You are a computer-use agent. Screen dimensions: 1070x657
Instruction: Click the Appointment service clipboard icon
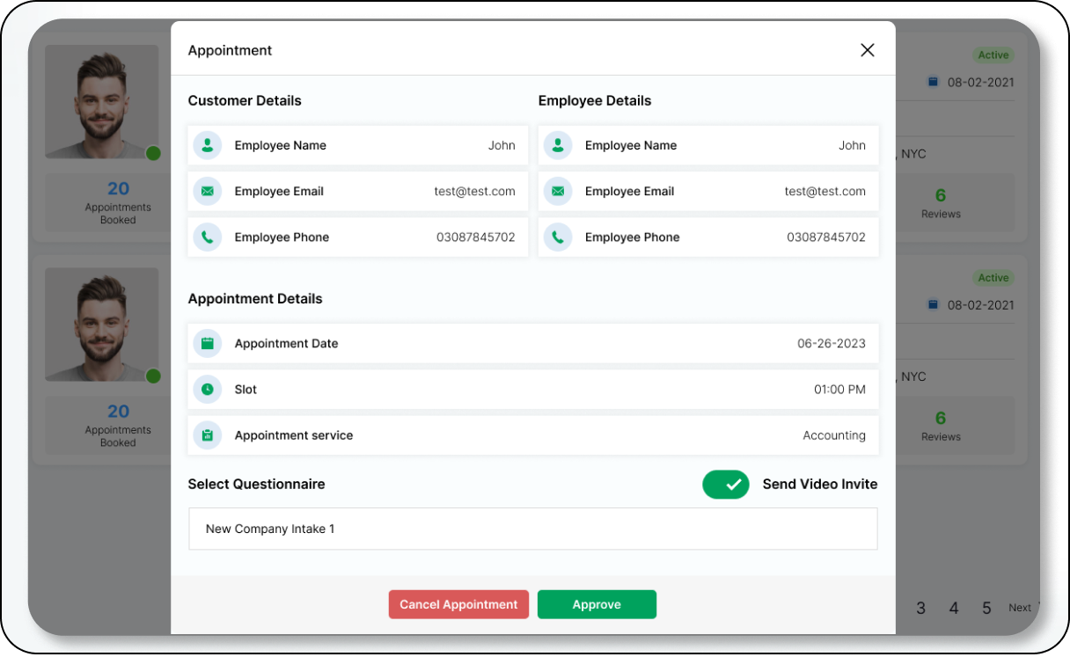coord(208,435)
